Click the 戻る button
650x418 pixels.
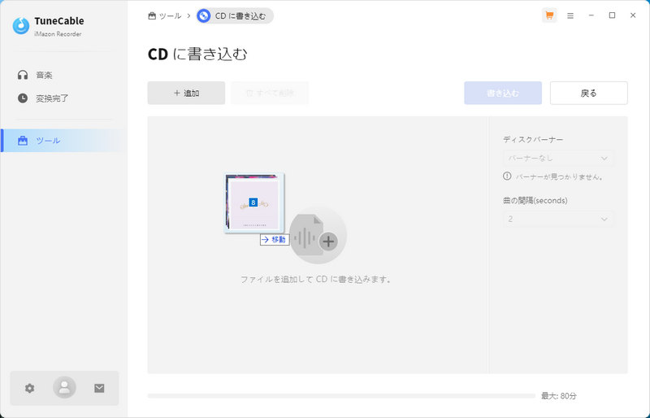(588, 93)
